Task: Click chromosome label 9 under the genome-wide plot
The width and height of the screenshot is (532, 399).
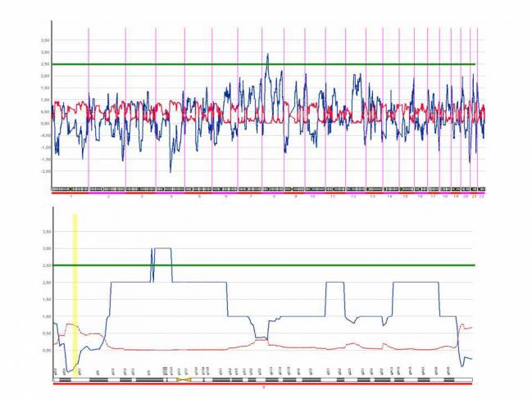Action: pos(296,197)
